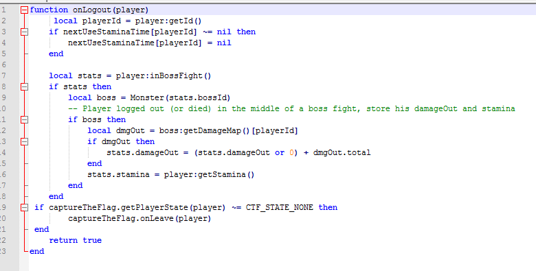Collapse the captureTheFlag if-block fold marker
The width and height of the screenshot is (536, 271).
pos(24,207)
